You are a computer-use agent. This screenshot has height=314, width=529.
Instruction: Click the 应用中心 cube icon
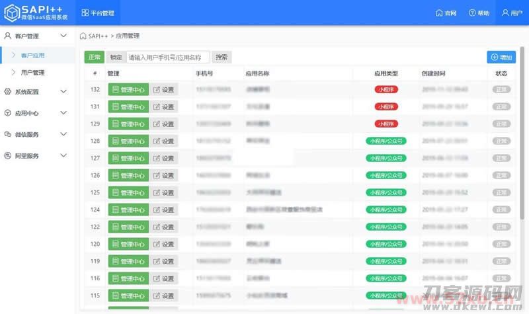click(x=7, y=113)
